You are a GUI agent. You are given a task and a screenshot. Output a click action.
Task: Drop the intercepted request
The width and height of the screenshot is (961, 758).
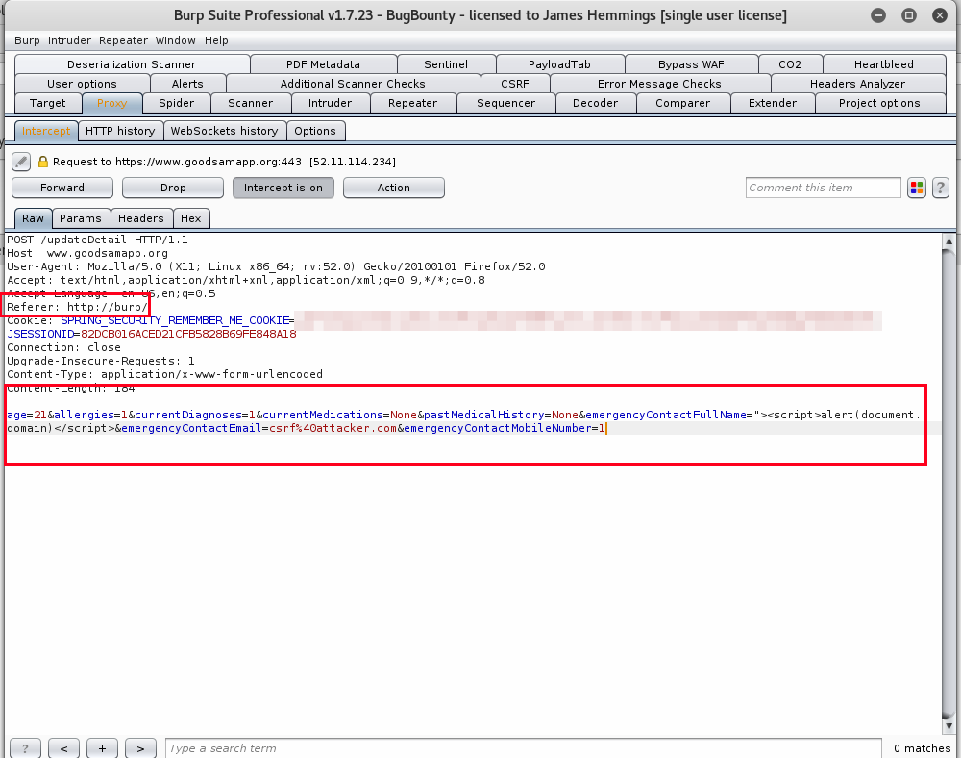[173, 188]
